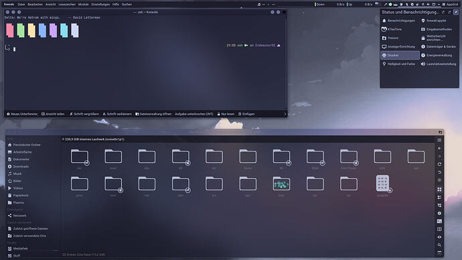Open Eingabemethoden in the tray popup
The width and height of the screenshot is (462, 260).
point(439,29)
